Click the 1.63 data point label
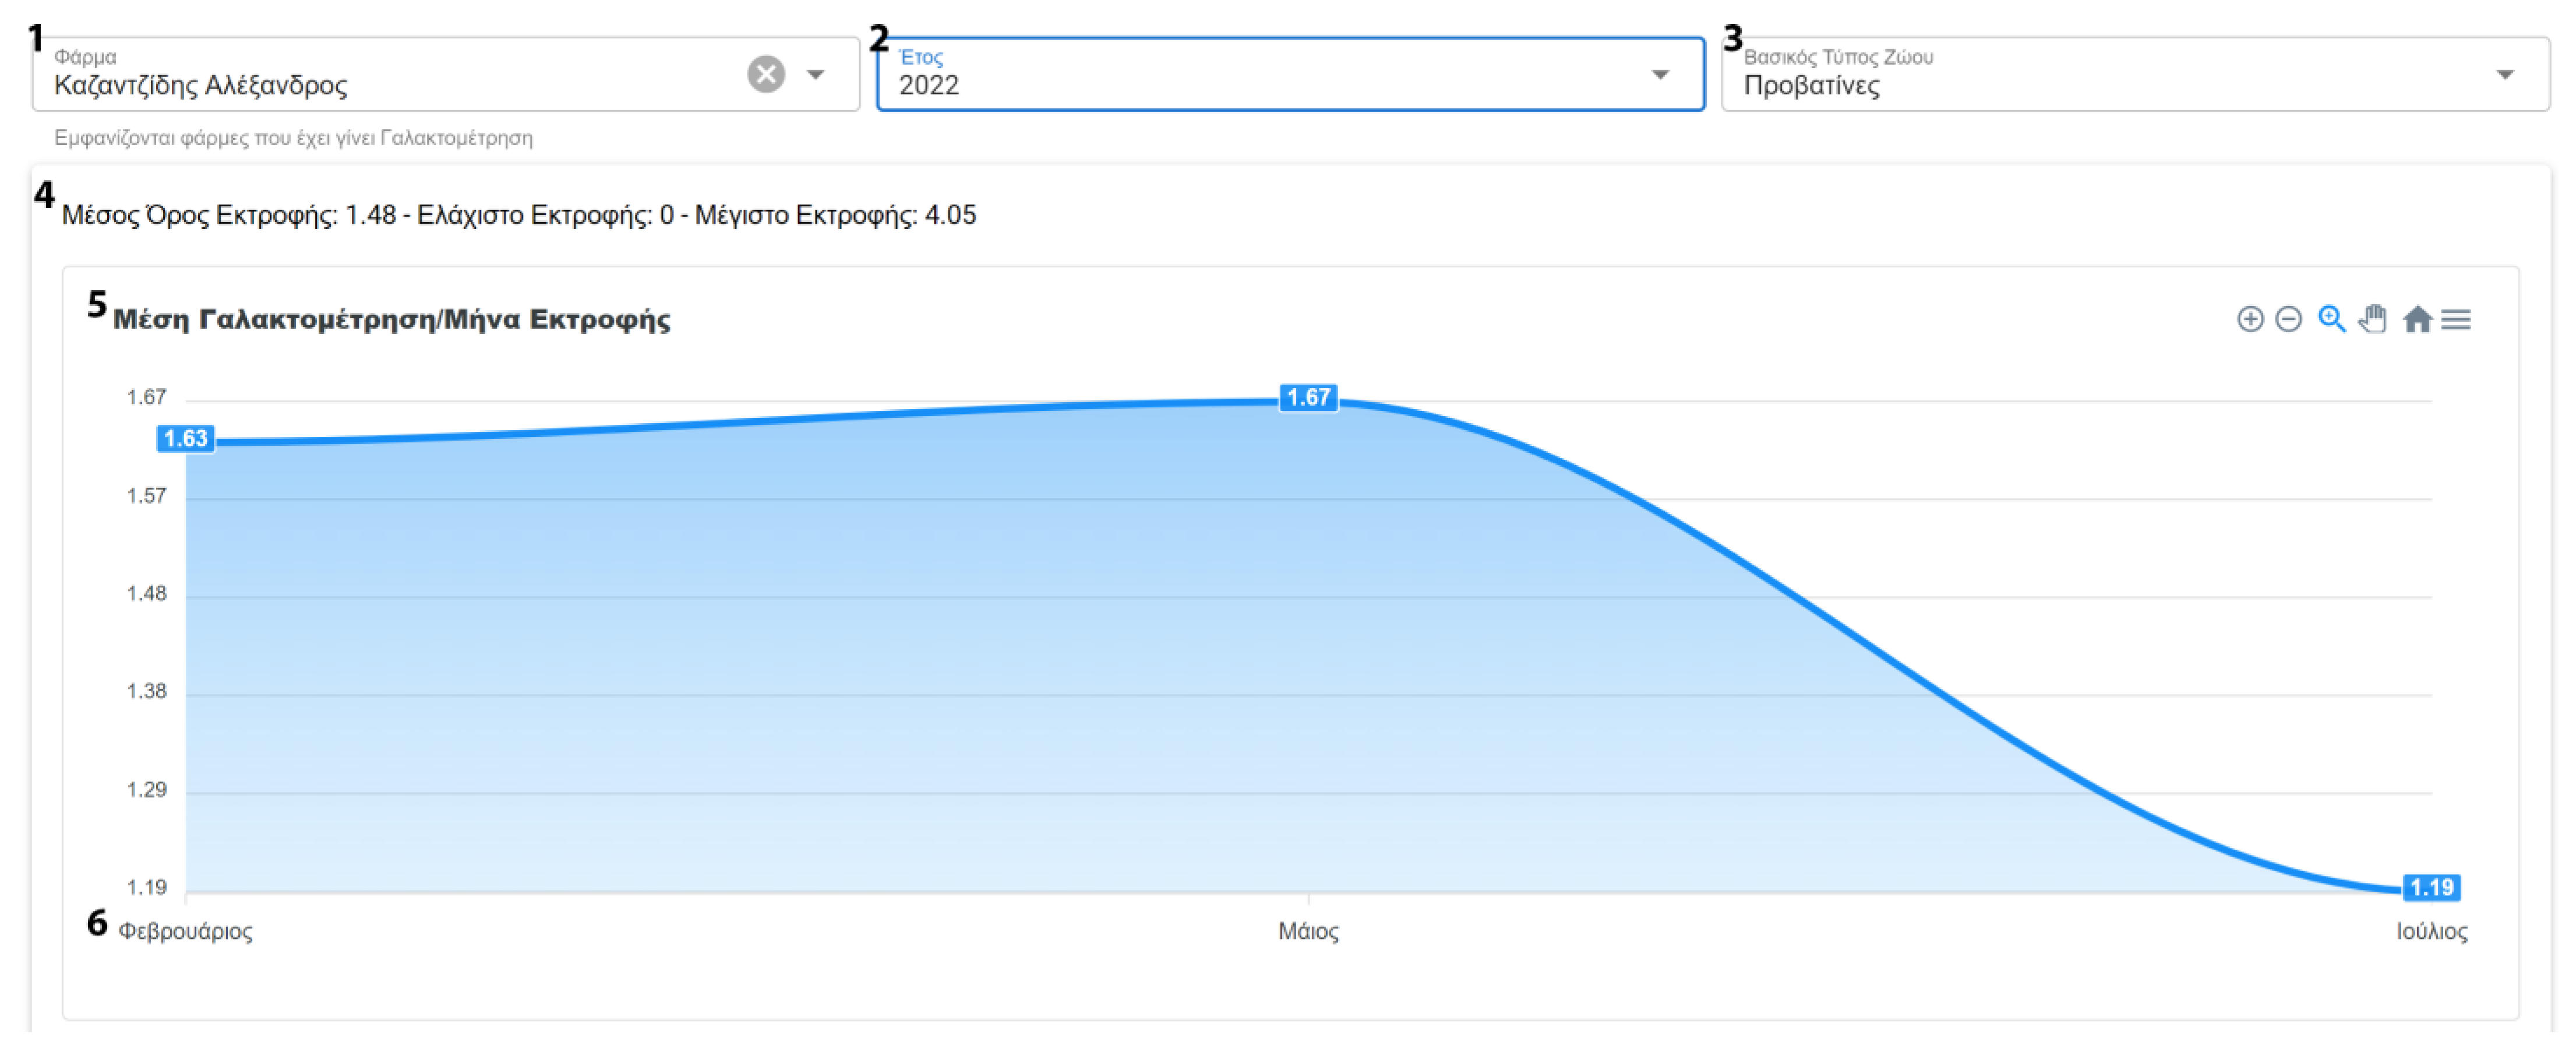Viewport: 2576px width, 1049px height. tap(186, 438)
